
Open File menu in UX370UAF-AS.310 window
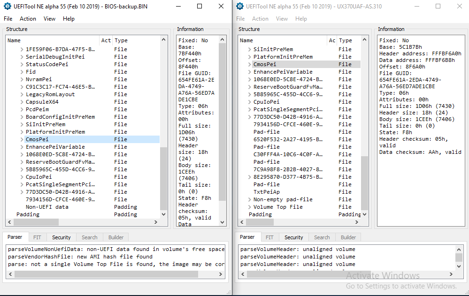click(x=240, y=19)
